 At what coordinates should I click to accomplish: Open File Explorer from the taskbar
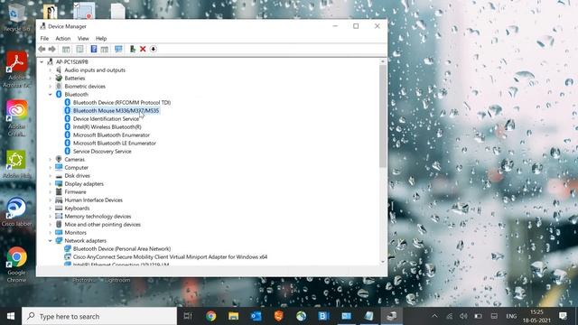coord(233,316)
